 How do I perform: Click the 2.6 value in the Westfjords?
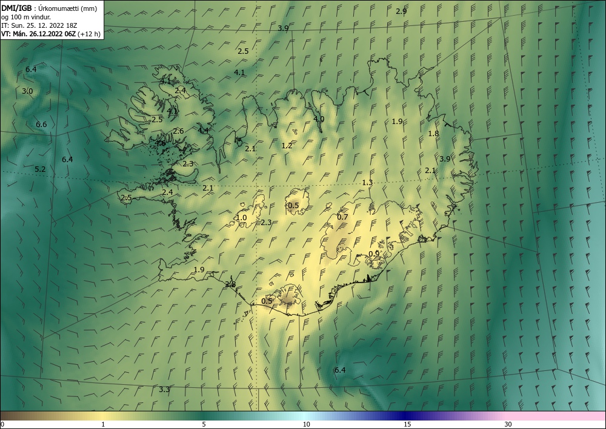178,131
